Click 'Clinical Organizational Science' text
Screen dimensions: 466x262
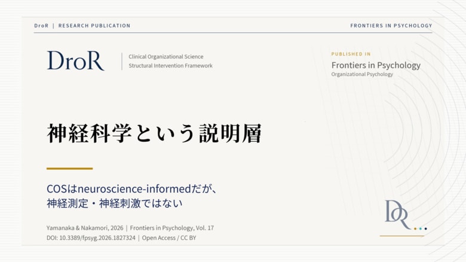pyautogui.click(x=166, y=57)
